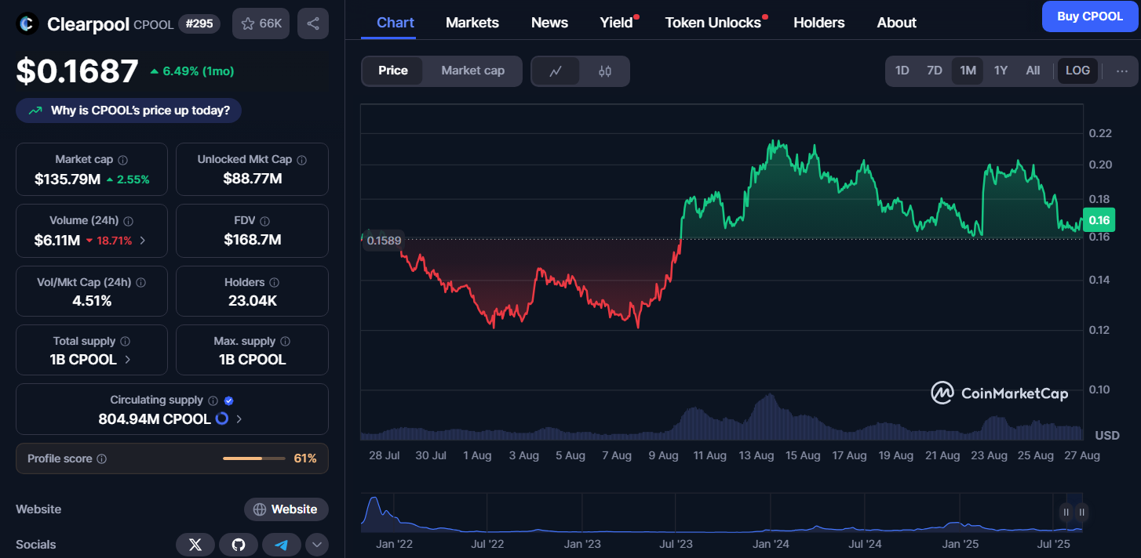The height and width of the screenshot is (558, 1141).
Task: Click the Vol/Mkt Cap info icon
Action: click(x=140, y=282)
